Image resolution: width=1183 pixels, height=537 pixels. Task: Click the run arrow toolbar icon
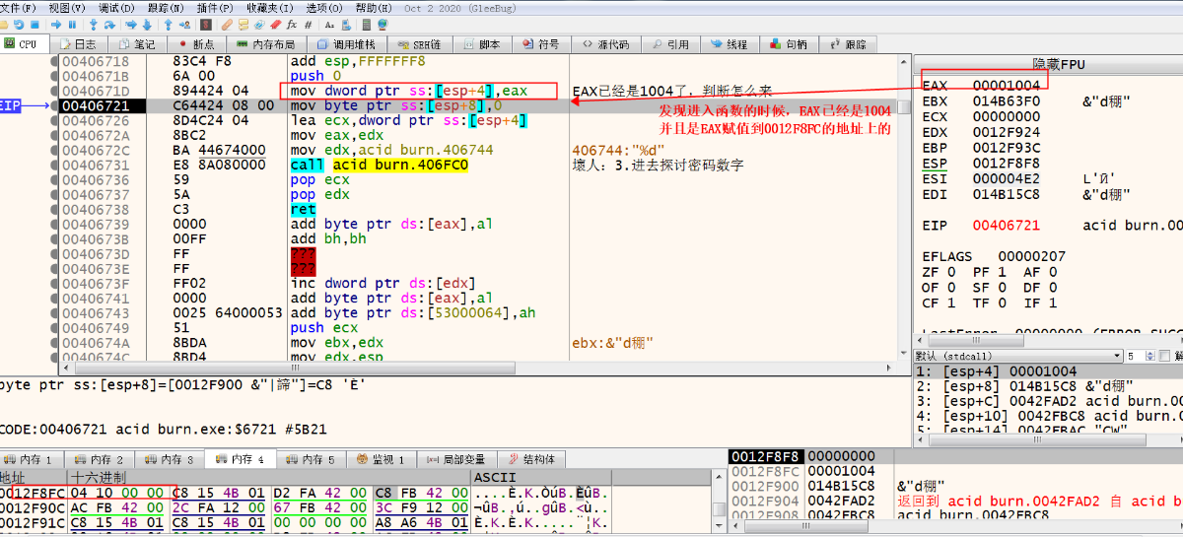point(56,25)
